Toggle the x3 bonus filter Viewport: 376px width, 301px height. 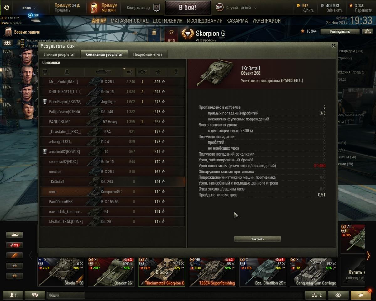[14, 245]
